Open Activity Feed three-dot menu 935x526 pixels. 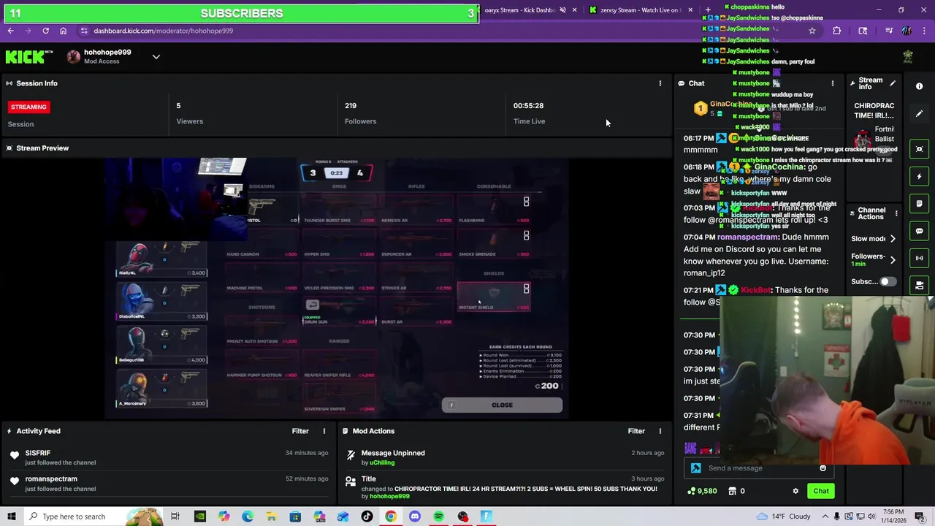pos(324,431)
